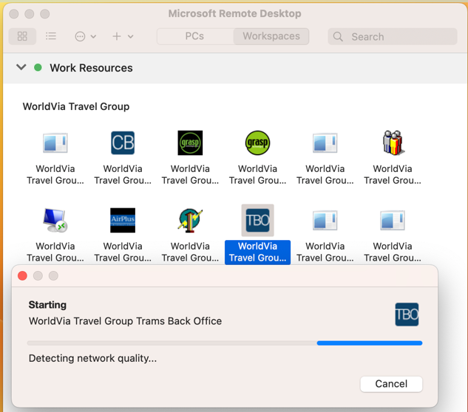The height and width of the screenshot is (412, 468).
Task: Click the Microsoft Remote Desktop window title
Action: (235, 13)
